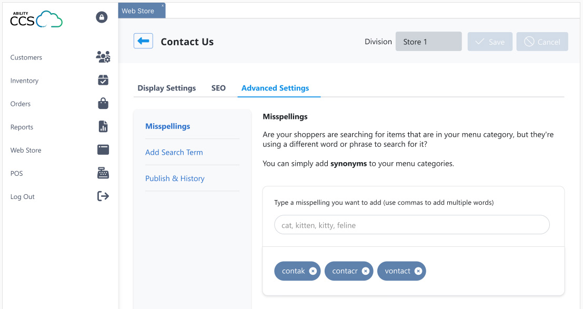Viewport: 583px width, 309px height.
Task: Open the Store 1 division selector
Action: point(428,41)
